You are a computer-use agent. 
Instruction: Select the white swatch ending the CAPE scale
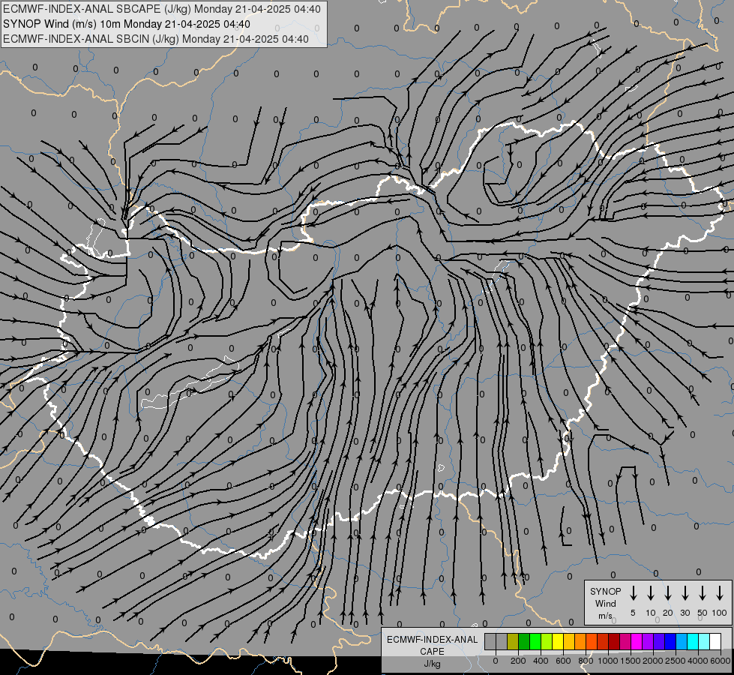coord(716,641)
